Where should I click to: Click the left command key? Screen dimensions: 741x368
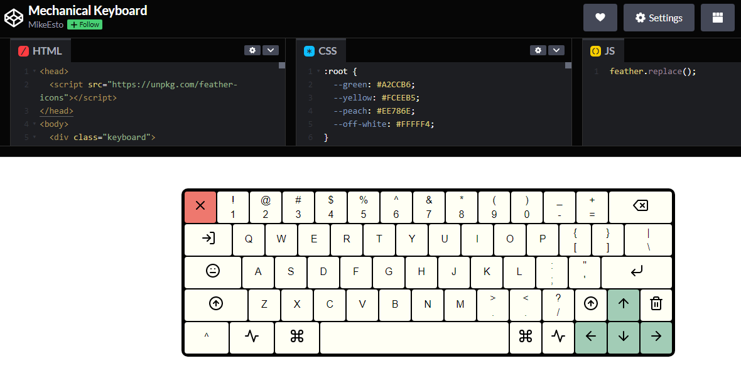click(297, 337)
